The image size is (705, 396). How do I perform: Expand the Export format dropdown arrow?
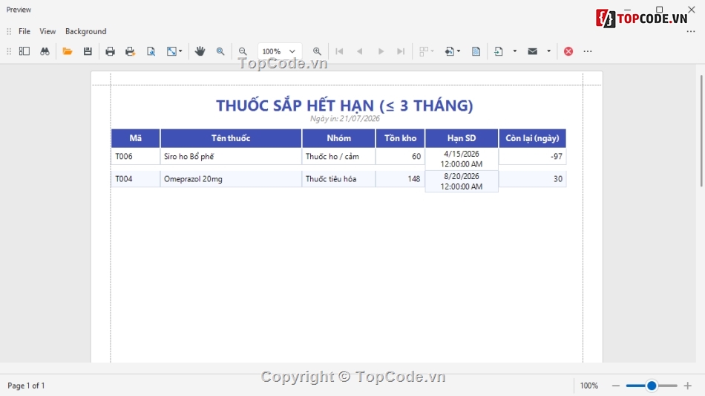(x=515, y=51)
